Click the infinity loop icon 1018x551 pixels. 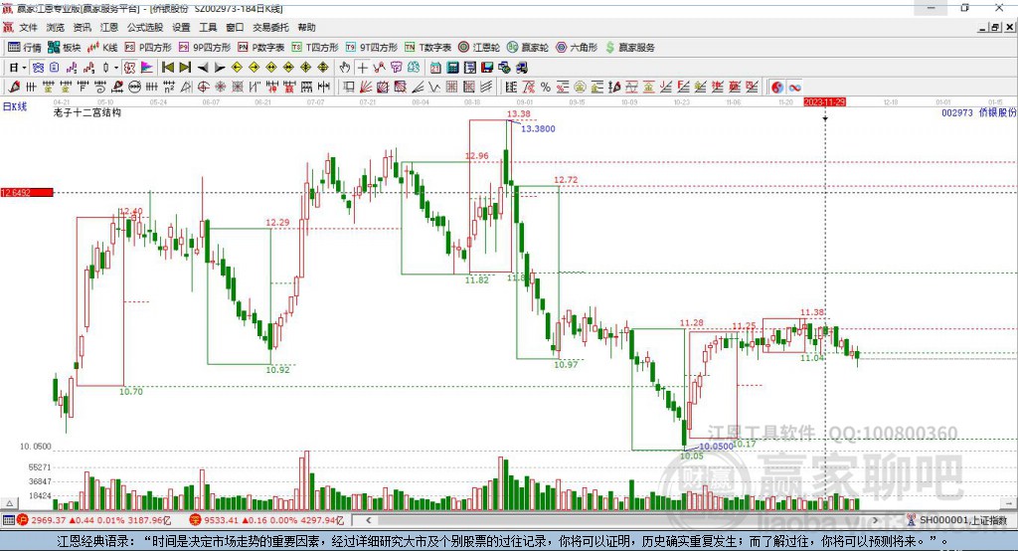pos(794,88)
